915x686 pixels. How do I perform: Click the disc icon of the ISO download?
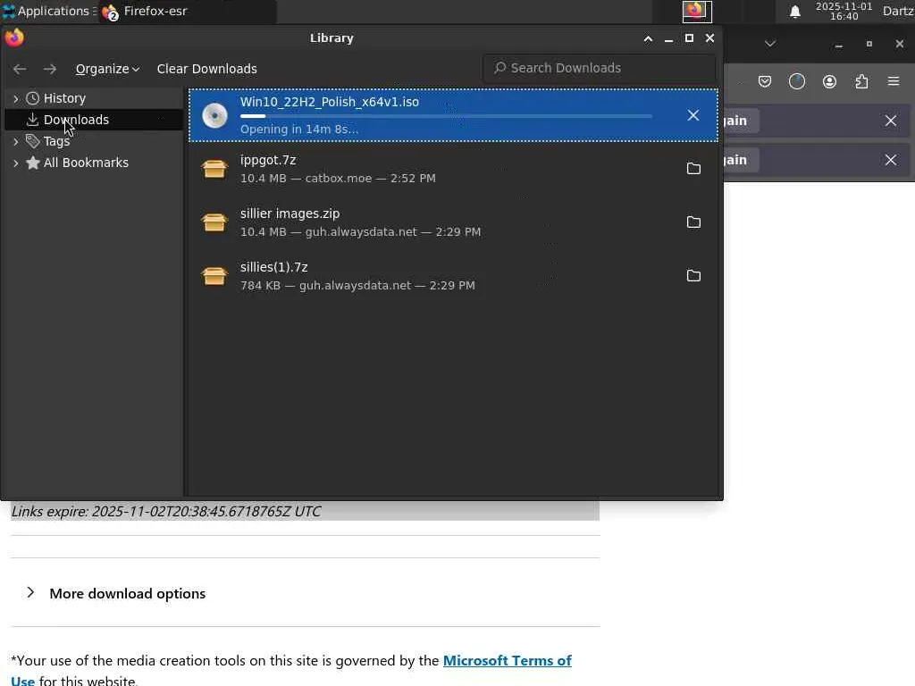[214, 115]
